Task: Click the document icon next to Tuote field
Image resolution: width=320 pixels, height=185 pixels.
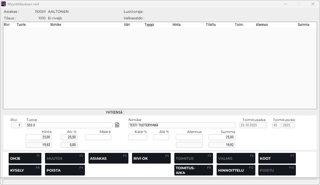Action: 117,125
